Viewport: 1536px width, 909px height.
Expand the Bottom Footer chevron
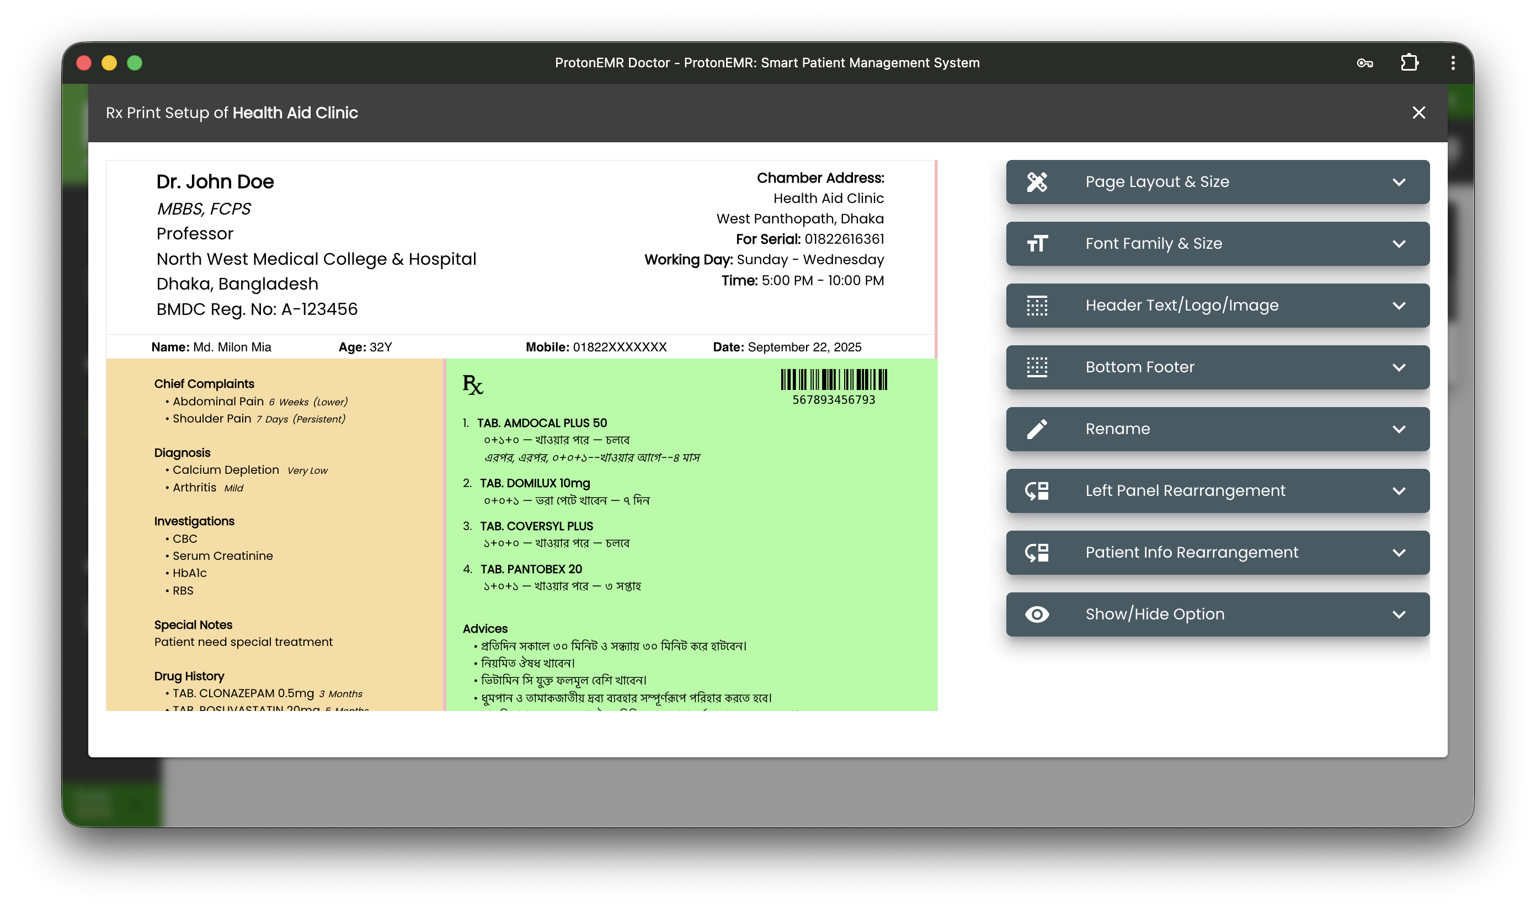[x=1399, y=367]
